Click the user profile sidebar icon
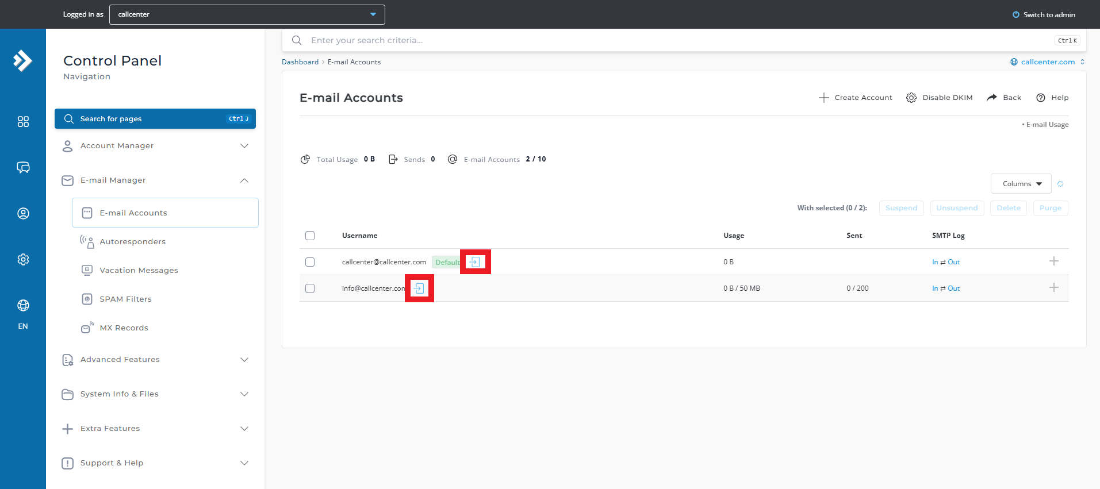Viewport: 1100px width, 489px height. (23, 214)
